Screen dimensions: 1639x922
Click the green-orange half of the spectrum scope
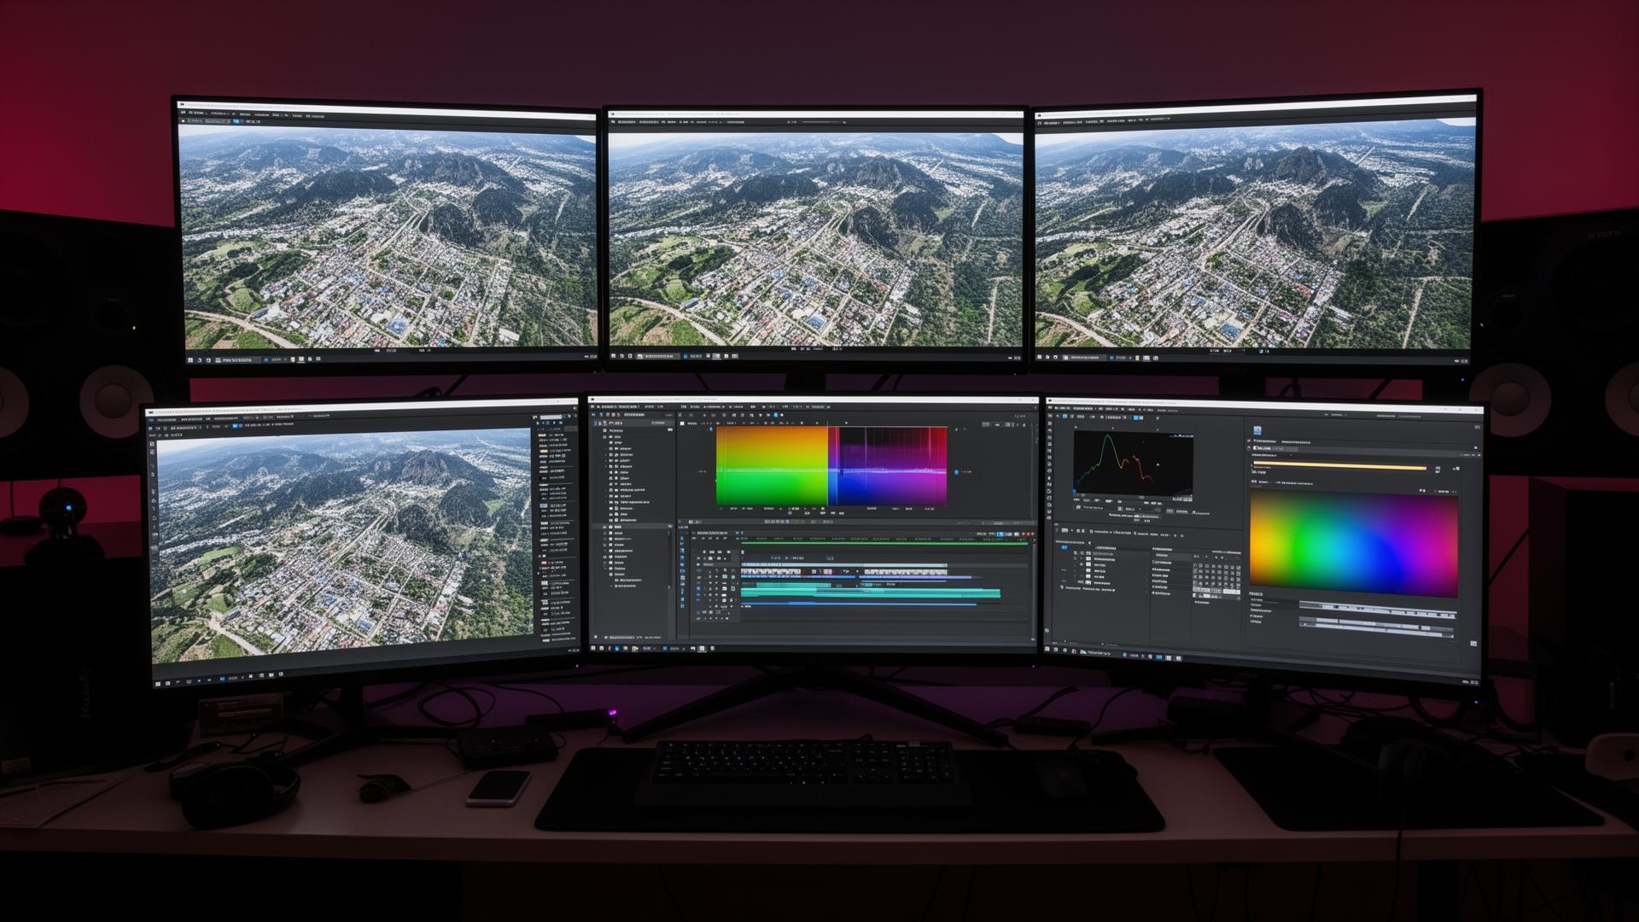772,466
